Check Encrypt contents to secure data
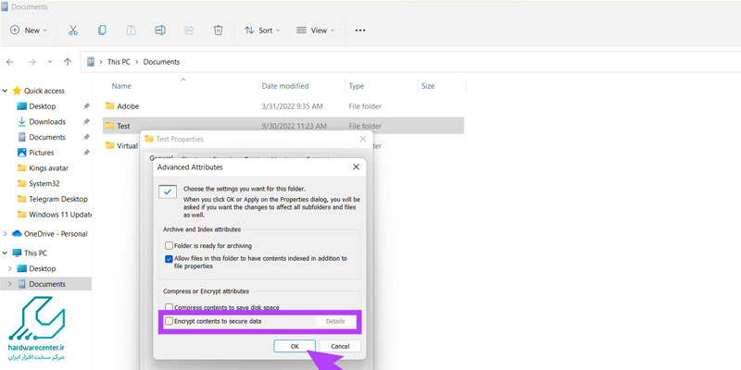 click(170, 321)
